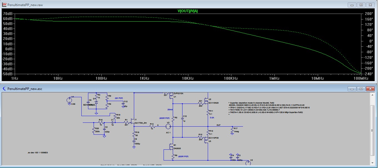
Task: Click the OUT net label
Action: [219, 125]
